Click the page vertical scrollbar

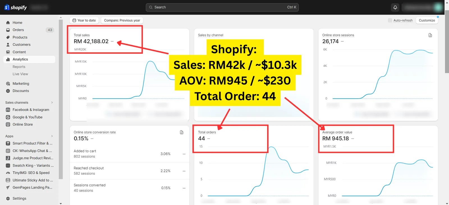447,41
